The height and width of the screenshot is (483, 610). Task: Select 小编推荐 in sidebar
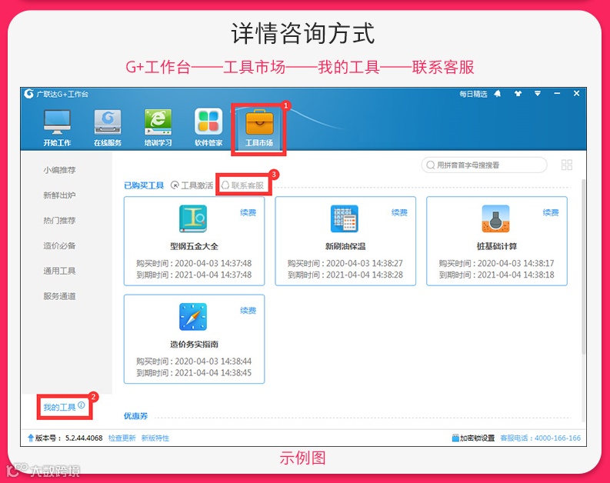click(x=59, y=170)
